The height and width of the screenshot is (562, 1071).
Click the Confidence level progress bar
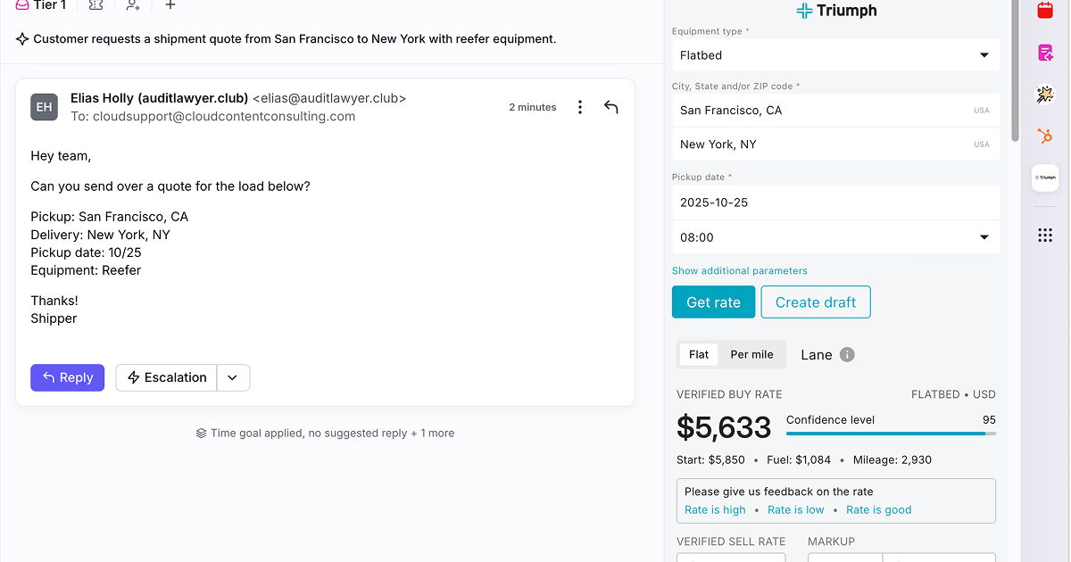(891, 434)
